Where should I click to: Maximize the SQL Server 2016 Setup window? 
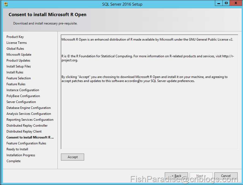(226, 3)
